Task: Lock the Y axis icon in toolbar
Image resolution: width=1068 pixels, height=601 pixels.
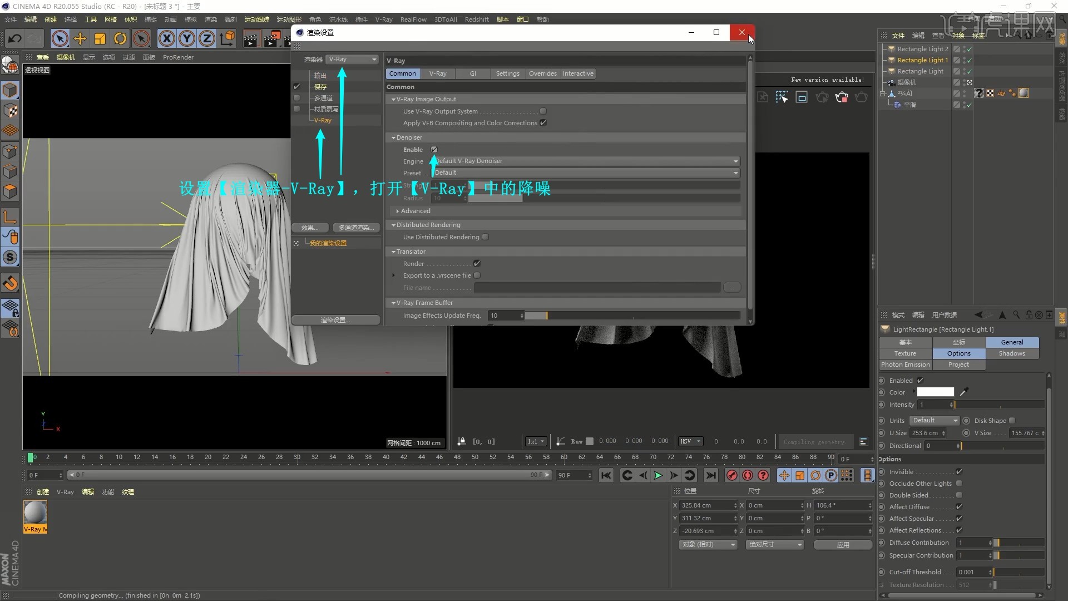Action: [x=186, y=38]
